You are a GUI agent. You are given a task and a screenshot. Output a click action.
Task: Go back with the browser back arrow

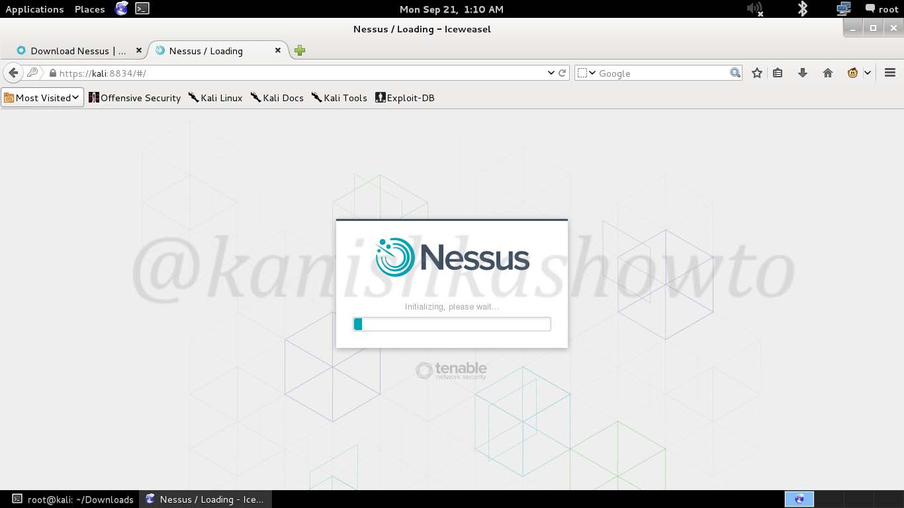[x=13, y=73]
